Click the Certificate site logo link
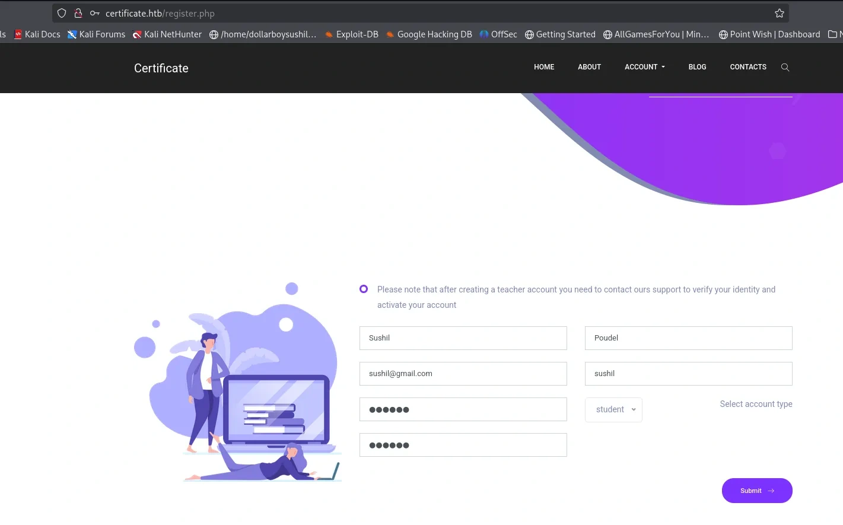The height and width of the screenshot is (525, 843). tap(161, 68)
